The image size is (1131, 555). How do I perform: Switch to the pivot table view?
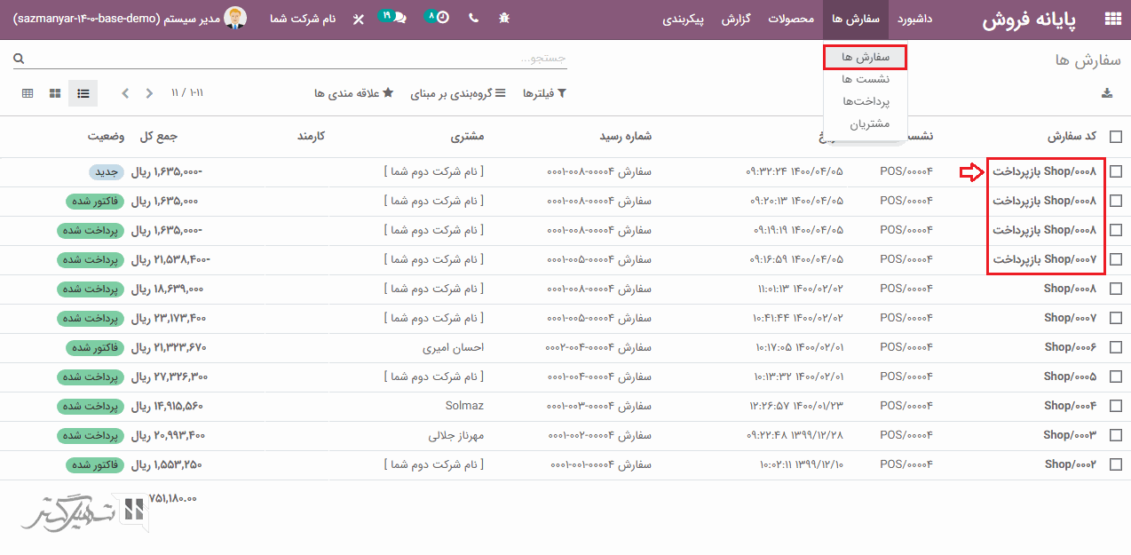[x=28, y=93]
